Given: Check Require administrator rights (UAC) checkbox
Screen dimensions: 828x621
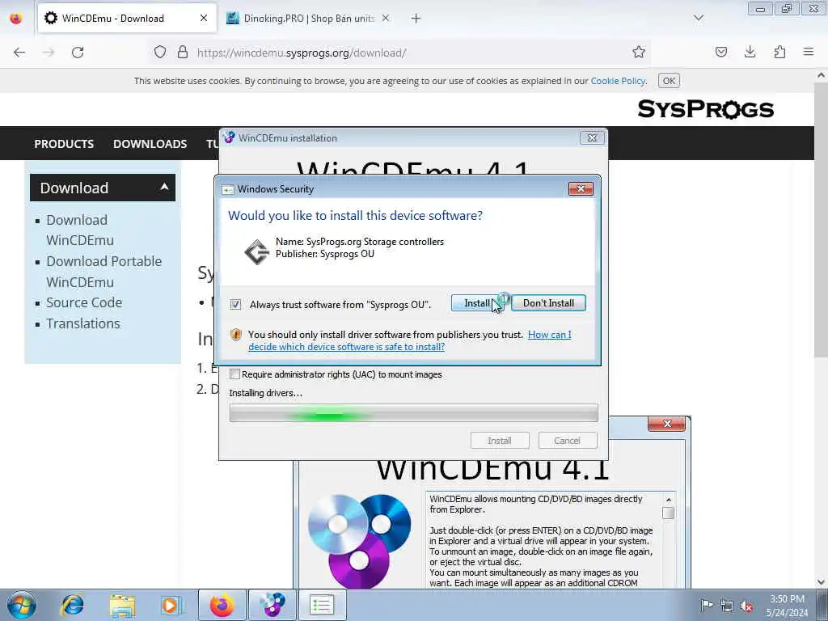Looking at the screenshot, I should click(235, 374).
